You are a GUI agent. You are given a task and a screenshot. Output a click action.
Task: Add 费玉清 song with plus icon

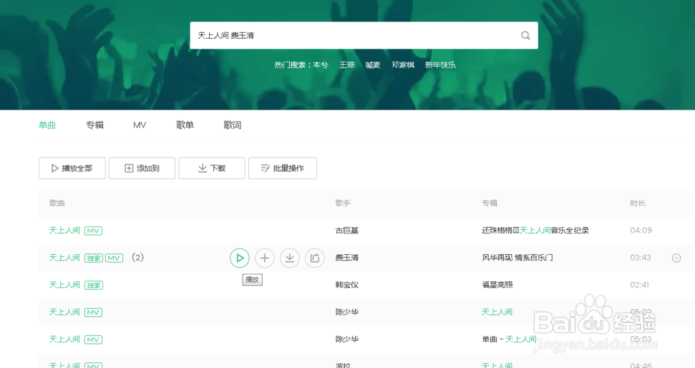(265, 258)
